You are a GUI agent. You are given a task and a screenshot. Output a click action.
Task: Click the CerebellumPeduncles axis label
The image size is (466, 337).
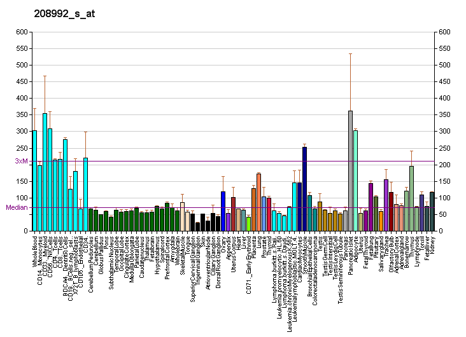91,260
